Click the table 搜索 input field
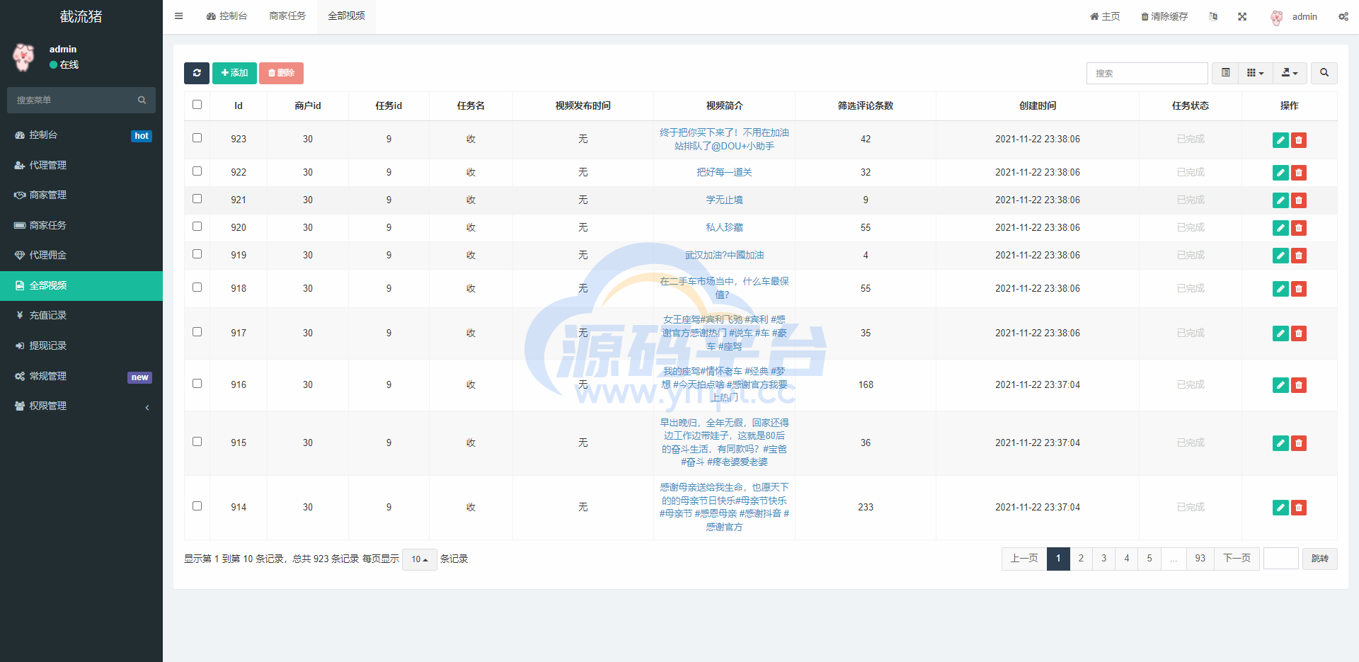Viewport: 1359px width, 662px height. pos(1147,73)
